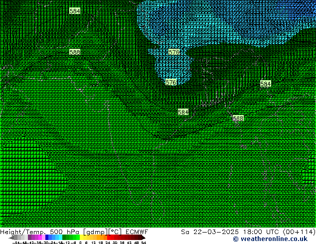This screenshot has height=244, width=316.
Task: Click the dark maroon right arrow end of colorbar
Action: (144, 238)
